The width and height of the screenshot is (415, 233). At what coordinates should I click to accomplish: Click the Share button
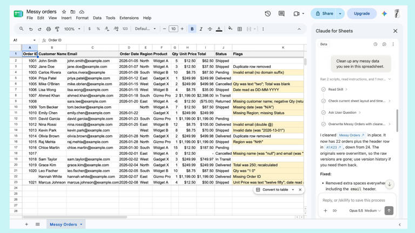click(324, 13)
